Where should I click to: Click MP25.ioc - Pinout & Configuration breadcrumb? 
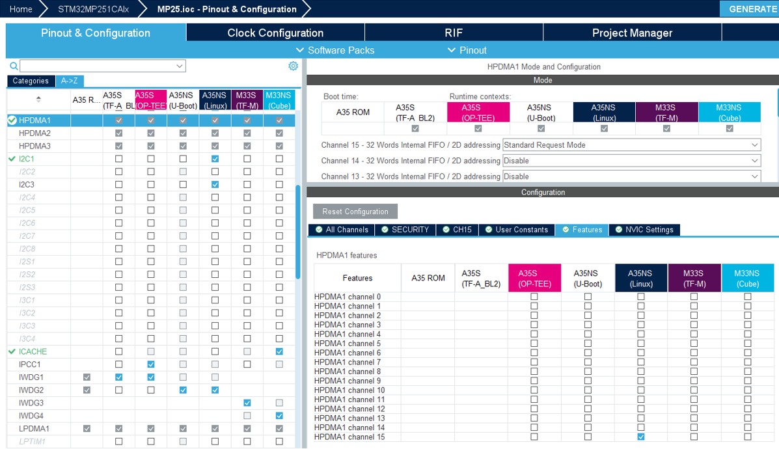(x=226, y=9)
